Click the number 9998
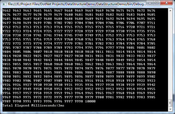The width and height of the screenshot is (175, 114). 79,101
